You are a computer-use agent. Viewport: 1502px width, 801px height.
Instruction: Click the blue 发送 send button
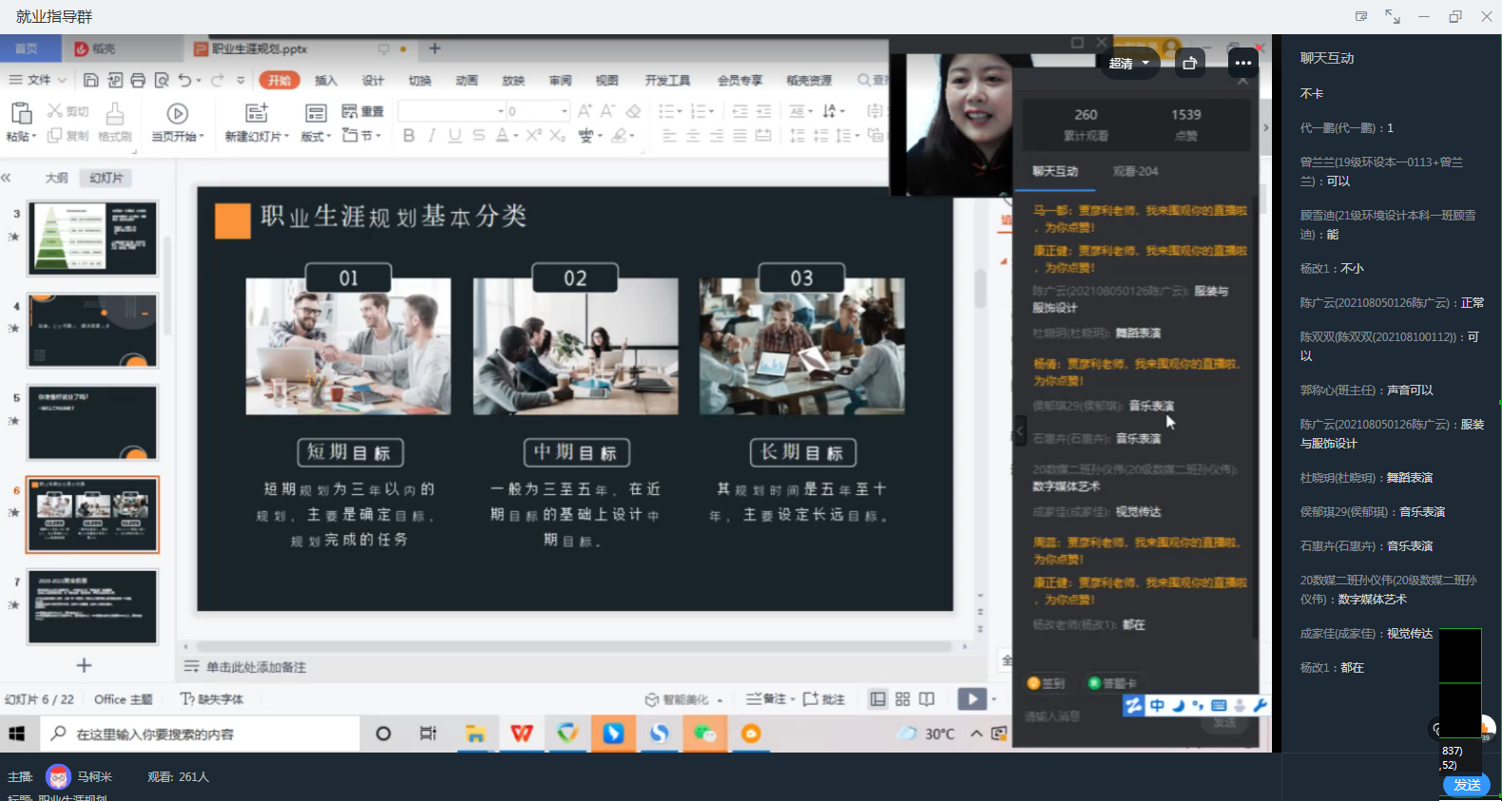(1466, 785)
